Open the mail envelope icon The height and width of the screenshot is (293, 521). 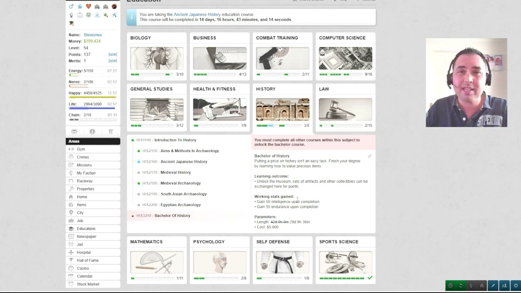point(74,131)
